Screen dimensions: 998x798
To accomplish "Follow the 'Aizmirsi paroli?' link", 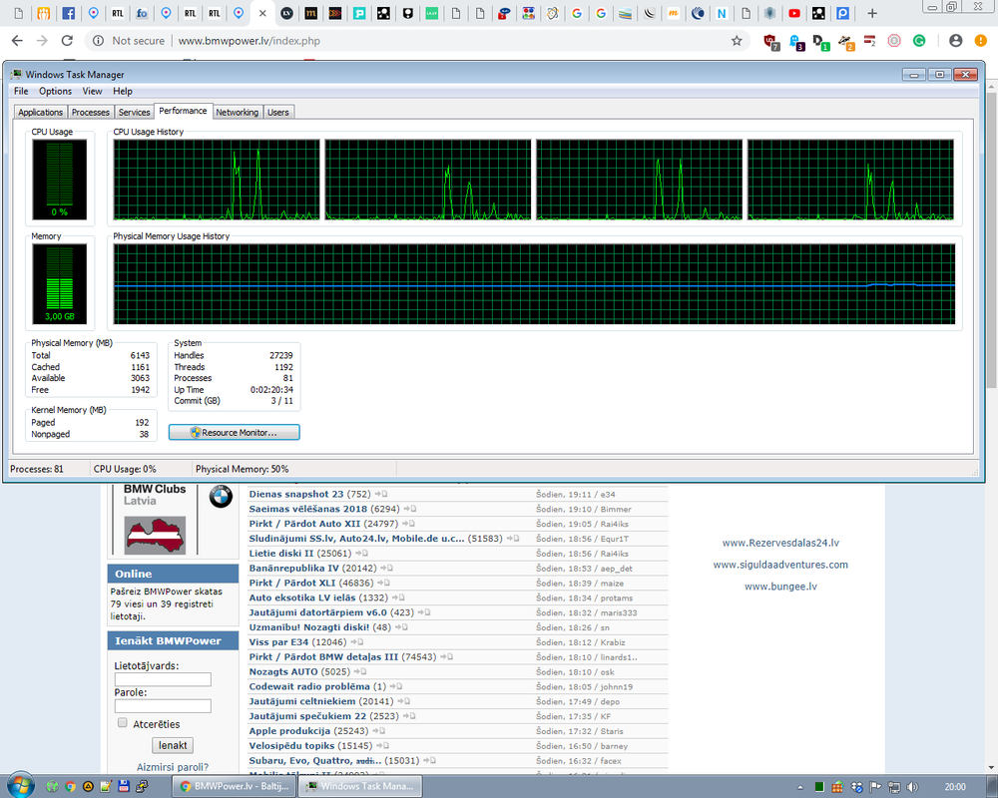I will (173, 767).
